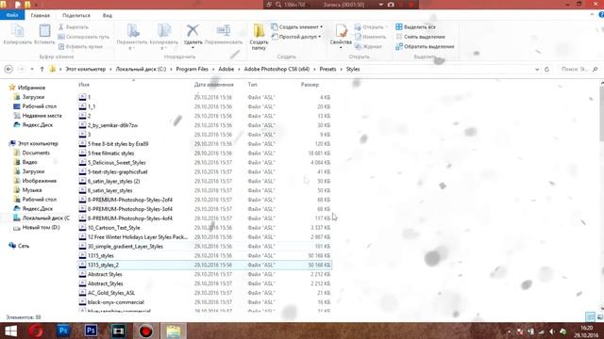Click Program Files in address path
Screen dimensions: 604x339
pyautogui.click(x=192, y=69)
